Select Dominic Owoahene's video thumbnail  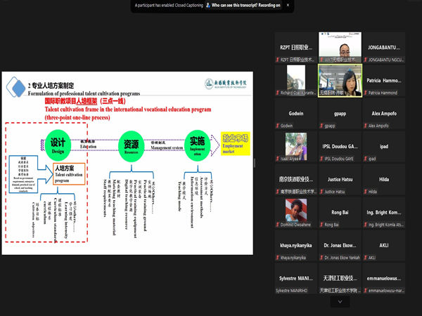coord(296,209)
